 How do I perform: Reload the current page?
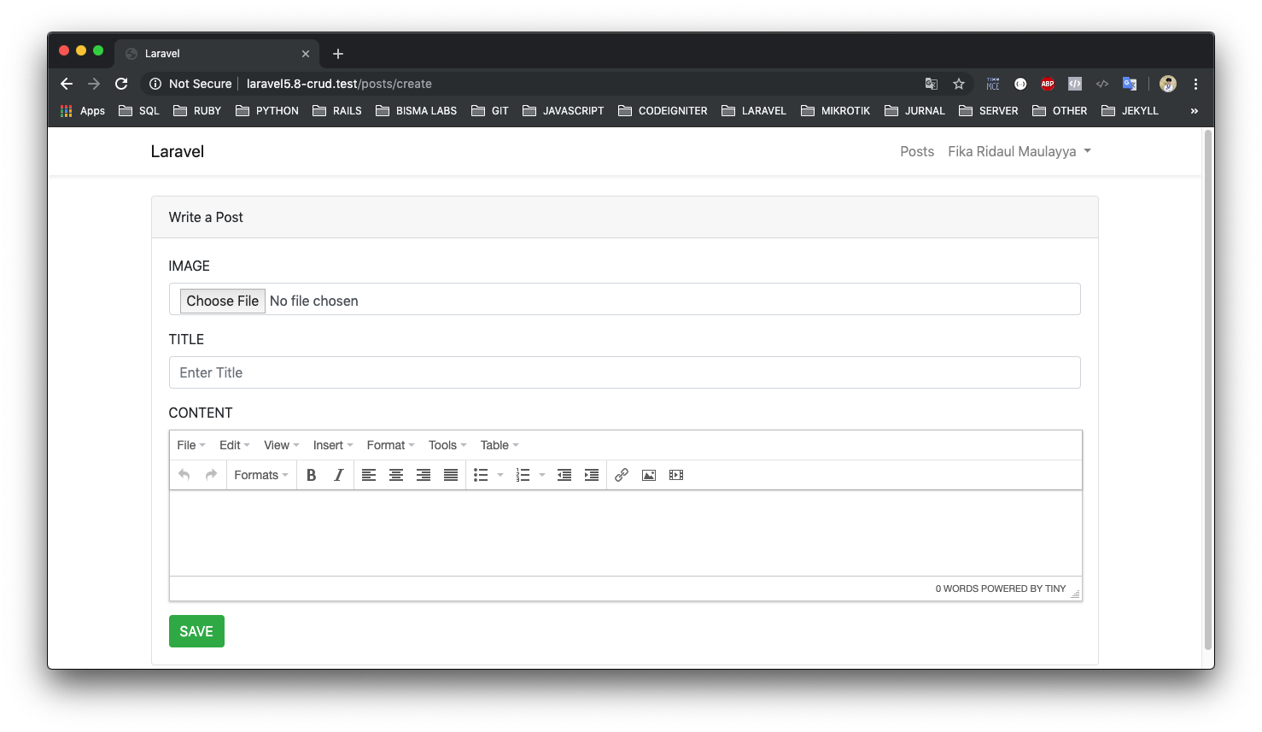pyautogui.click(x=121, y=84)
